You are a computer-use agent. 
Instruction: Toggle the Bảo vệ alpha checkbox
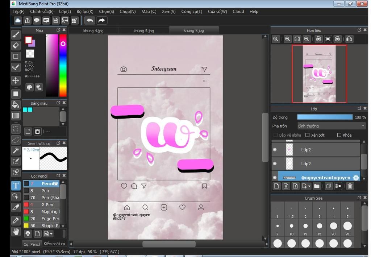pyautogui.click(x=275, y=135)
